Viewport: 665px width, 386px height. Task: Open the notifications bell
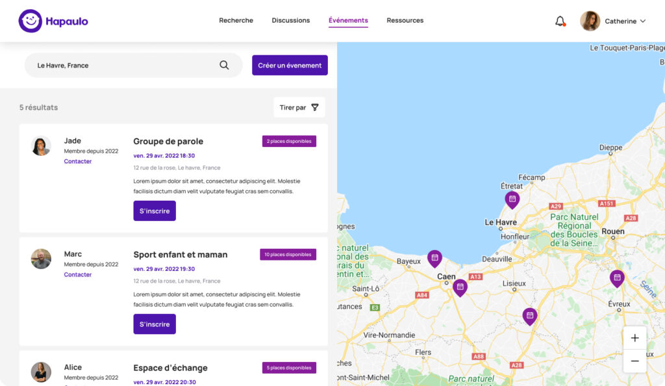pyautogui.click(x=560, y=21)
